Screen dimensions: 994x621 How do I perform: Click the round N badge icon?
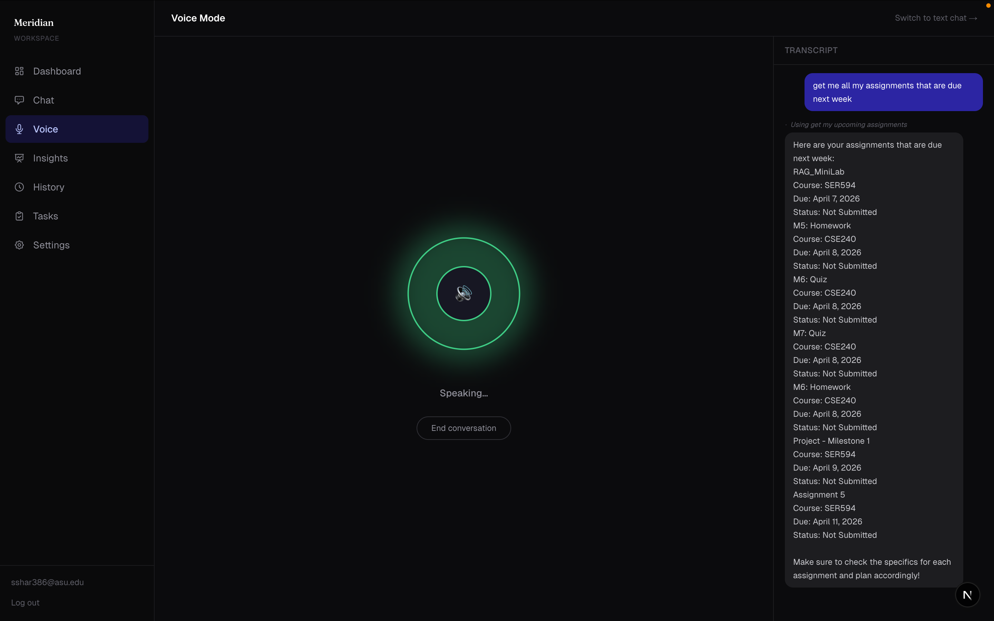click(967, 595)
